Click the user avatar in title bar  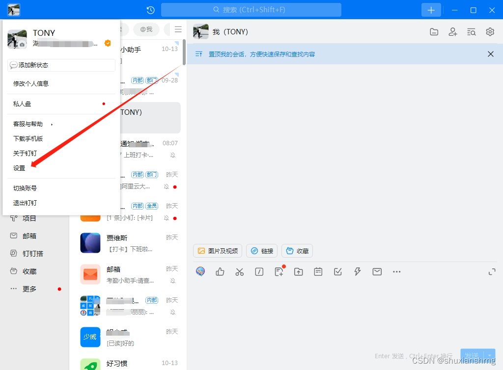coord(14,10)
